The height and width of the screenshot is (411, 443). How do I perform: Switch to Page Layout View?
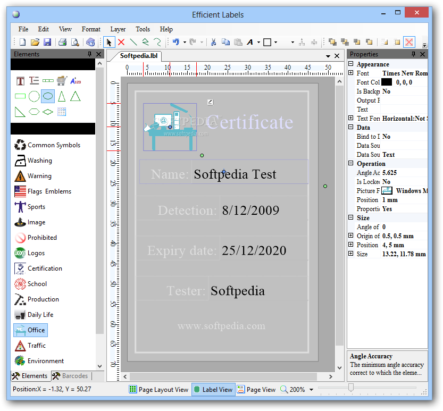point(158,390)
